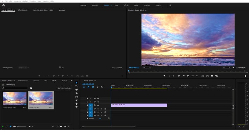249x130 pixels.
Task: Click Lift button in Program monitor
Action: tap(203, 76)
